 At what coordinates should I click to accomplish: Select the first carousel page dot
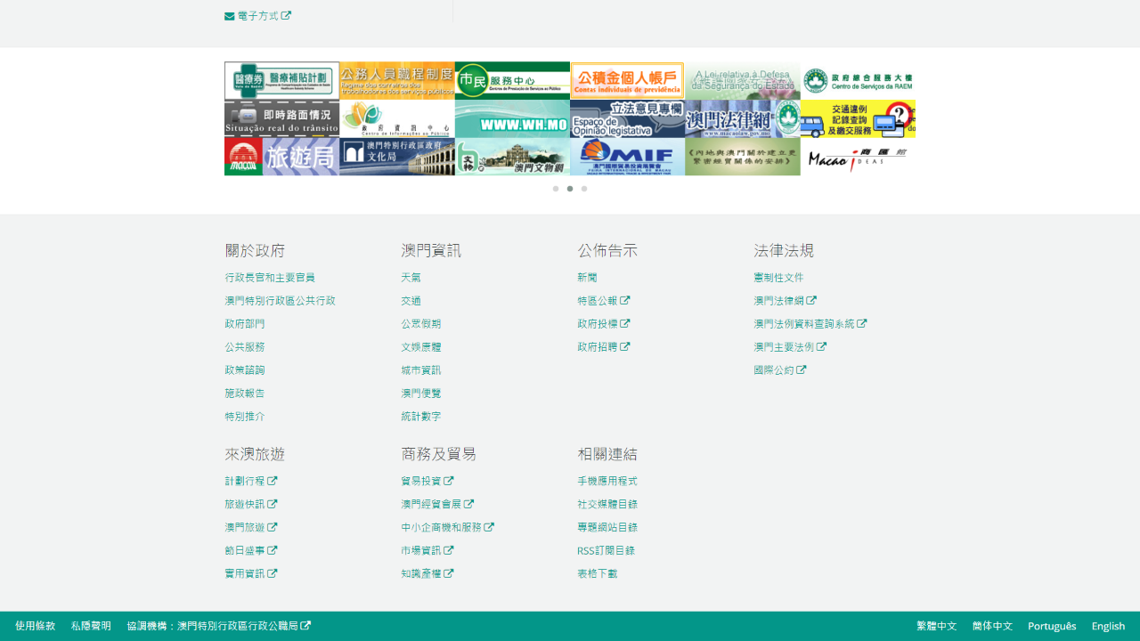tap(556, 189)
